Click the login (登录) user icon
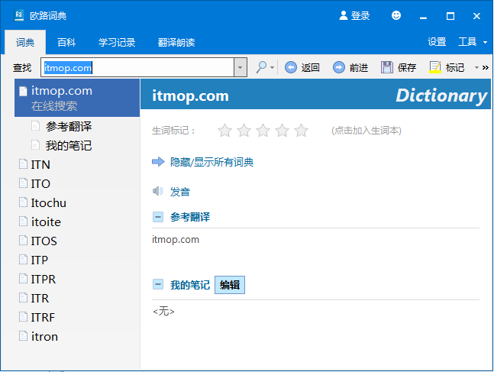Viewport: 494px width, 372px height. [x=344, y=15]
